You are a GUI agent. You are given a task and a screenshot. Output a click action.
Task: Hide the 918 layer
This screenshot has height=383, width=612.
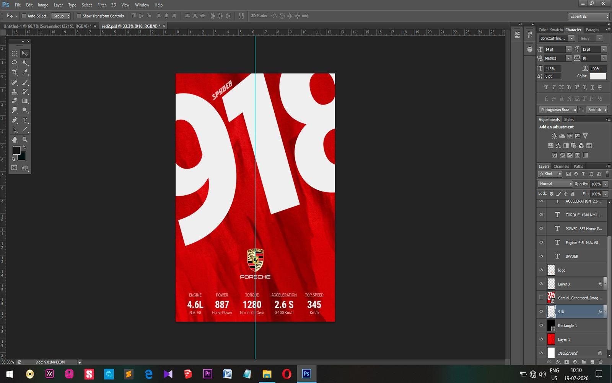click(541, 312)
